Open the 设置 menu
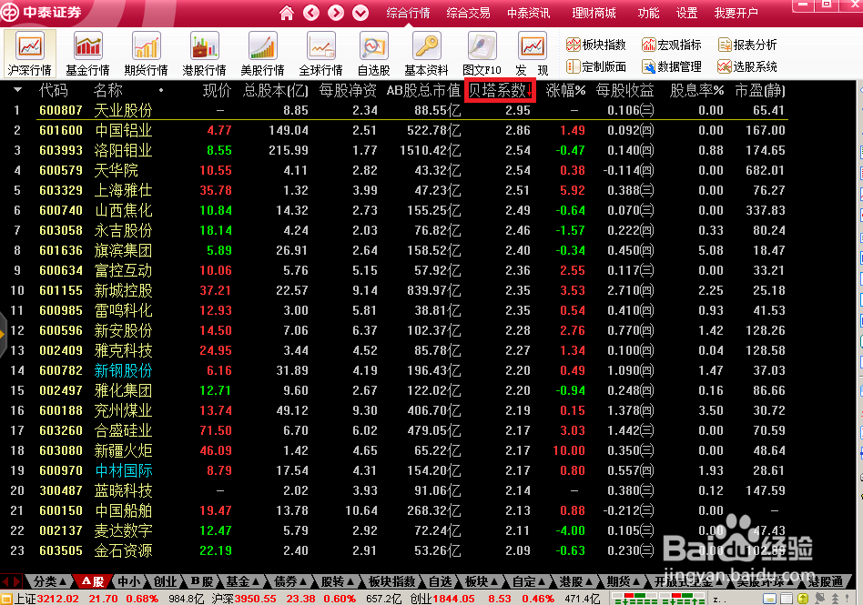The width and height of the screenshot is (863, 605). coord(687,13)
